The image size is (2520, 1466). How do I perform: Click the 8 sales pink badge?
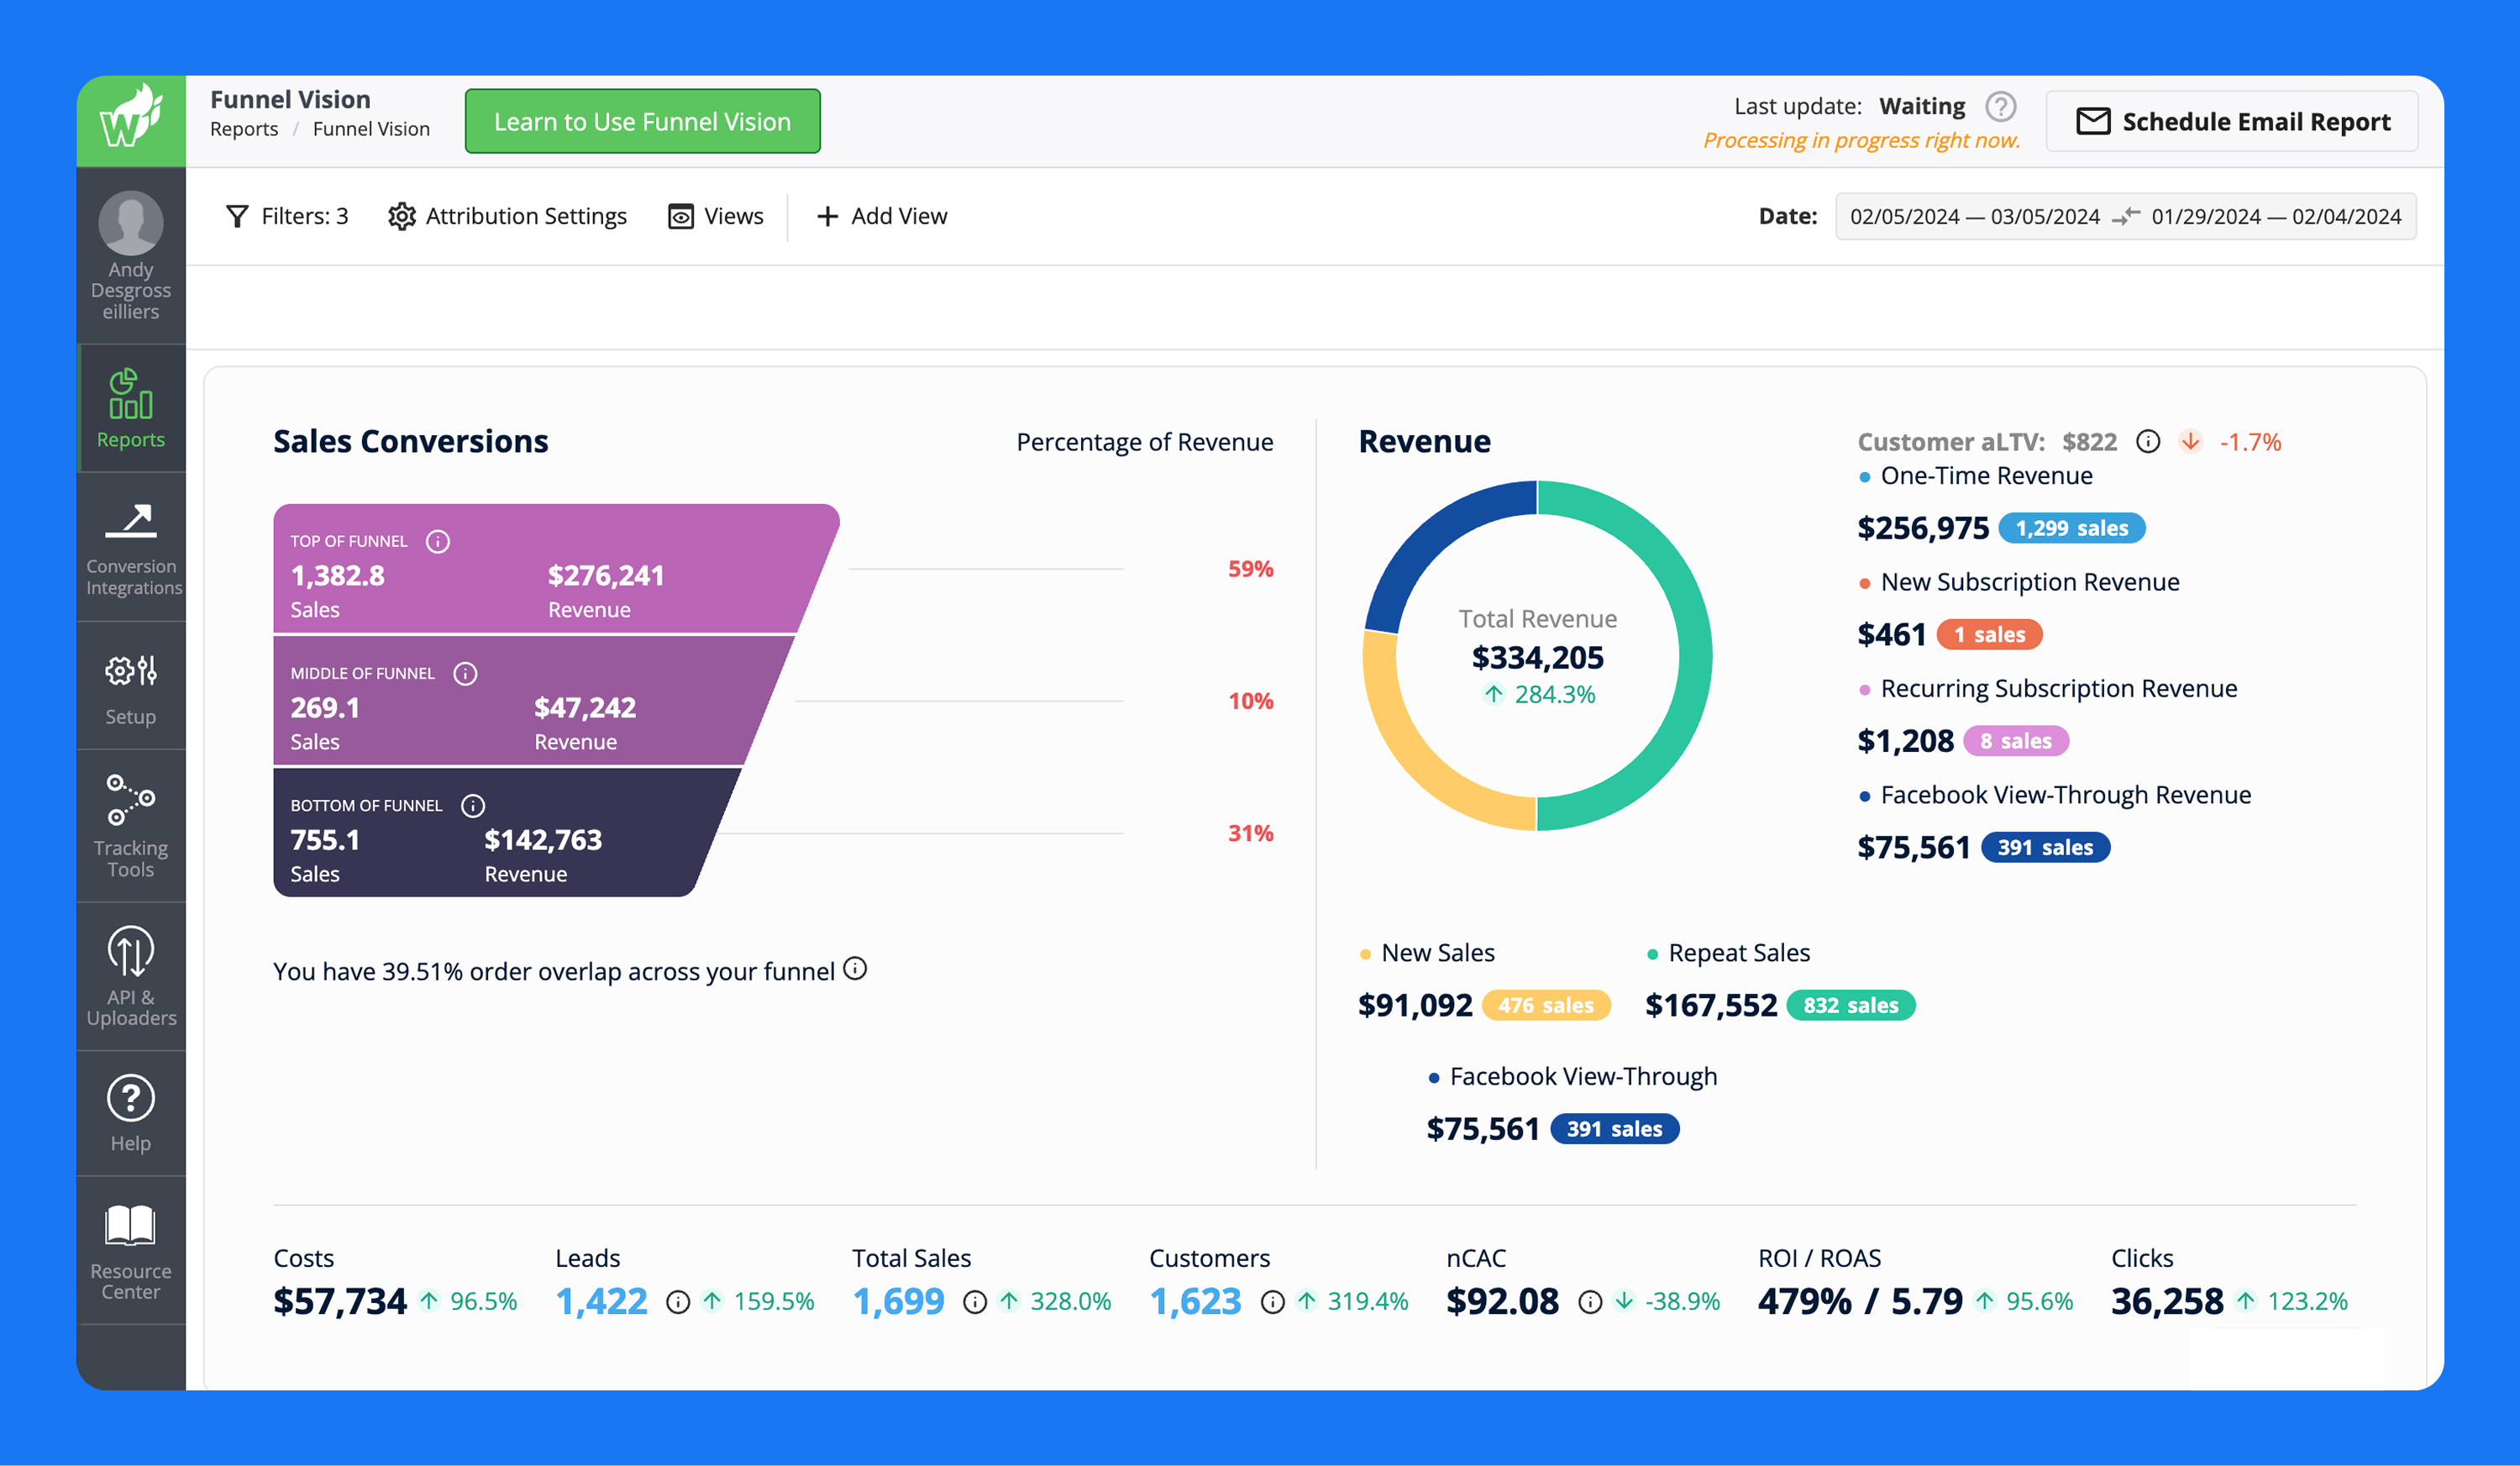2015,740
